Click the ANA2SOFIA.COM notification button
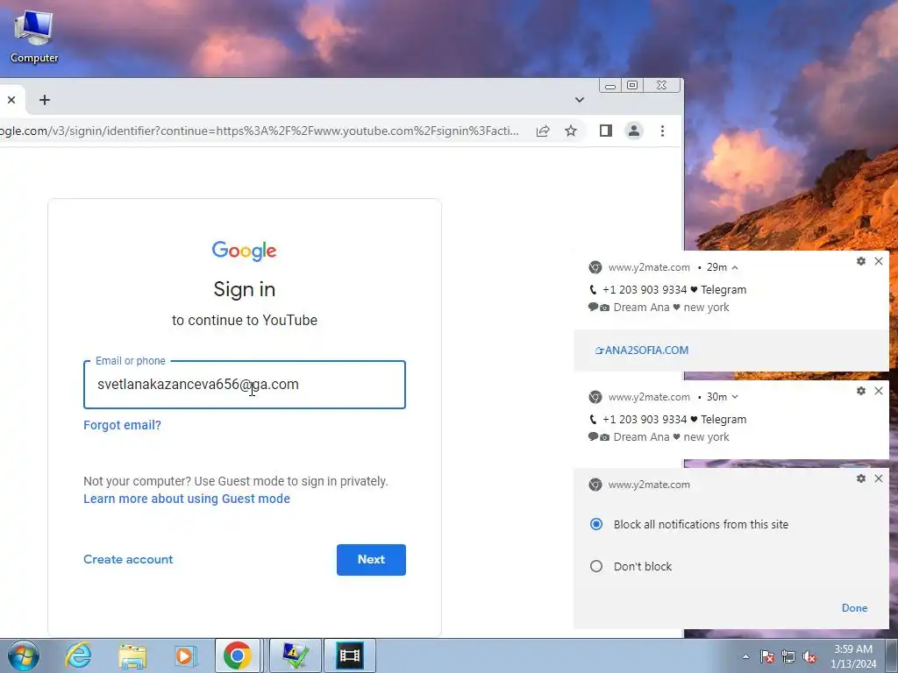The height and width of the screenshot is (673, 898). pos(642,351)
